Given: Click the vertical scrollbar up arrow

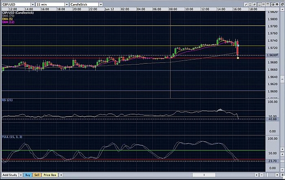Looking at the screenshot, I should point(282,9).
